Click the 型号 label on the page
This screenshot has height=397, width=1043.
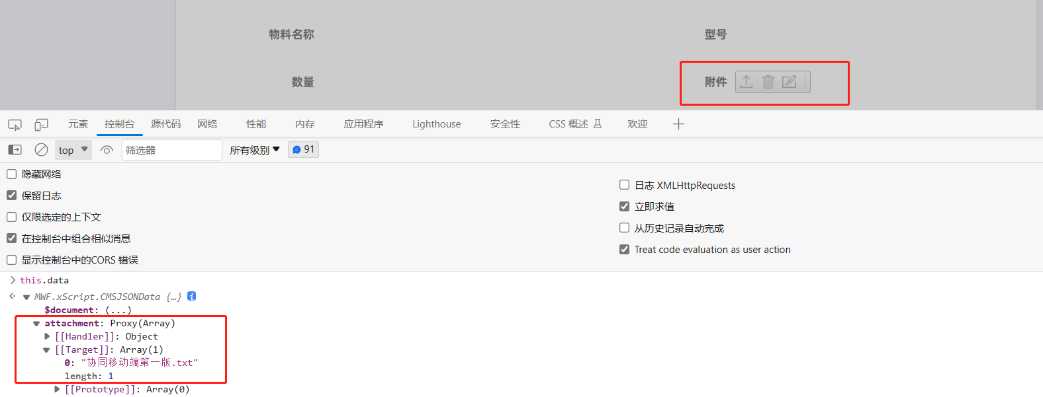coord(715,34)
